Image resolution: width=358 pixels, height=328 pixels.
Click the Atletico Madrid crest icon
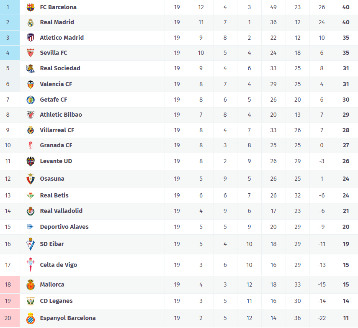pyautogui.click(x=31, y=38)
